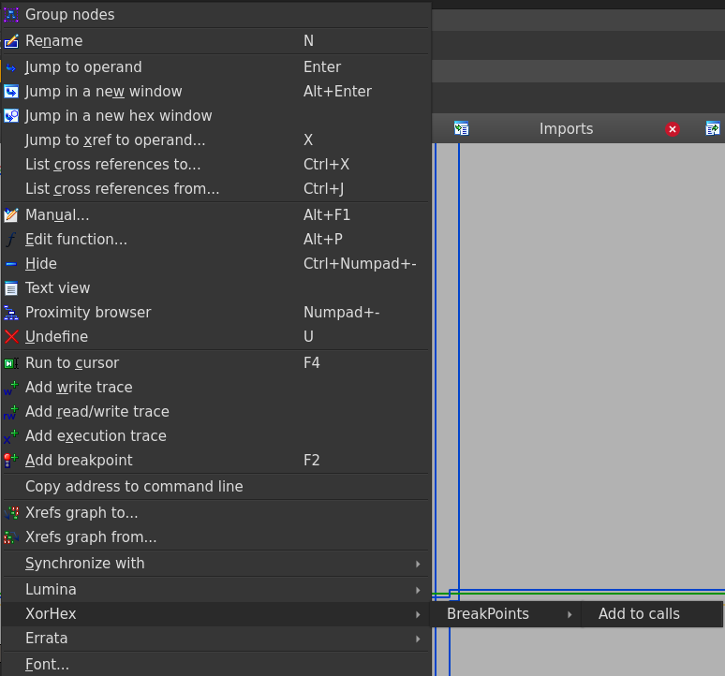
Task: Select the Rename menu entry
Action: pos(215,41)
